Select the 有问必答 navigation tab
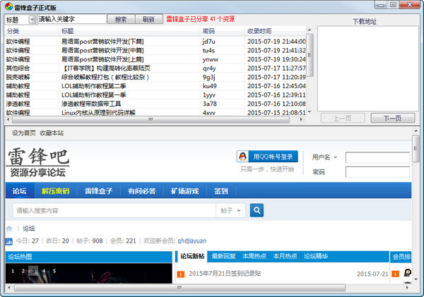The height and width of the screenshot is (297, 424). (142, 191)
